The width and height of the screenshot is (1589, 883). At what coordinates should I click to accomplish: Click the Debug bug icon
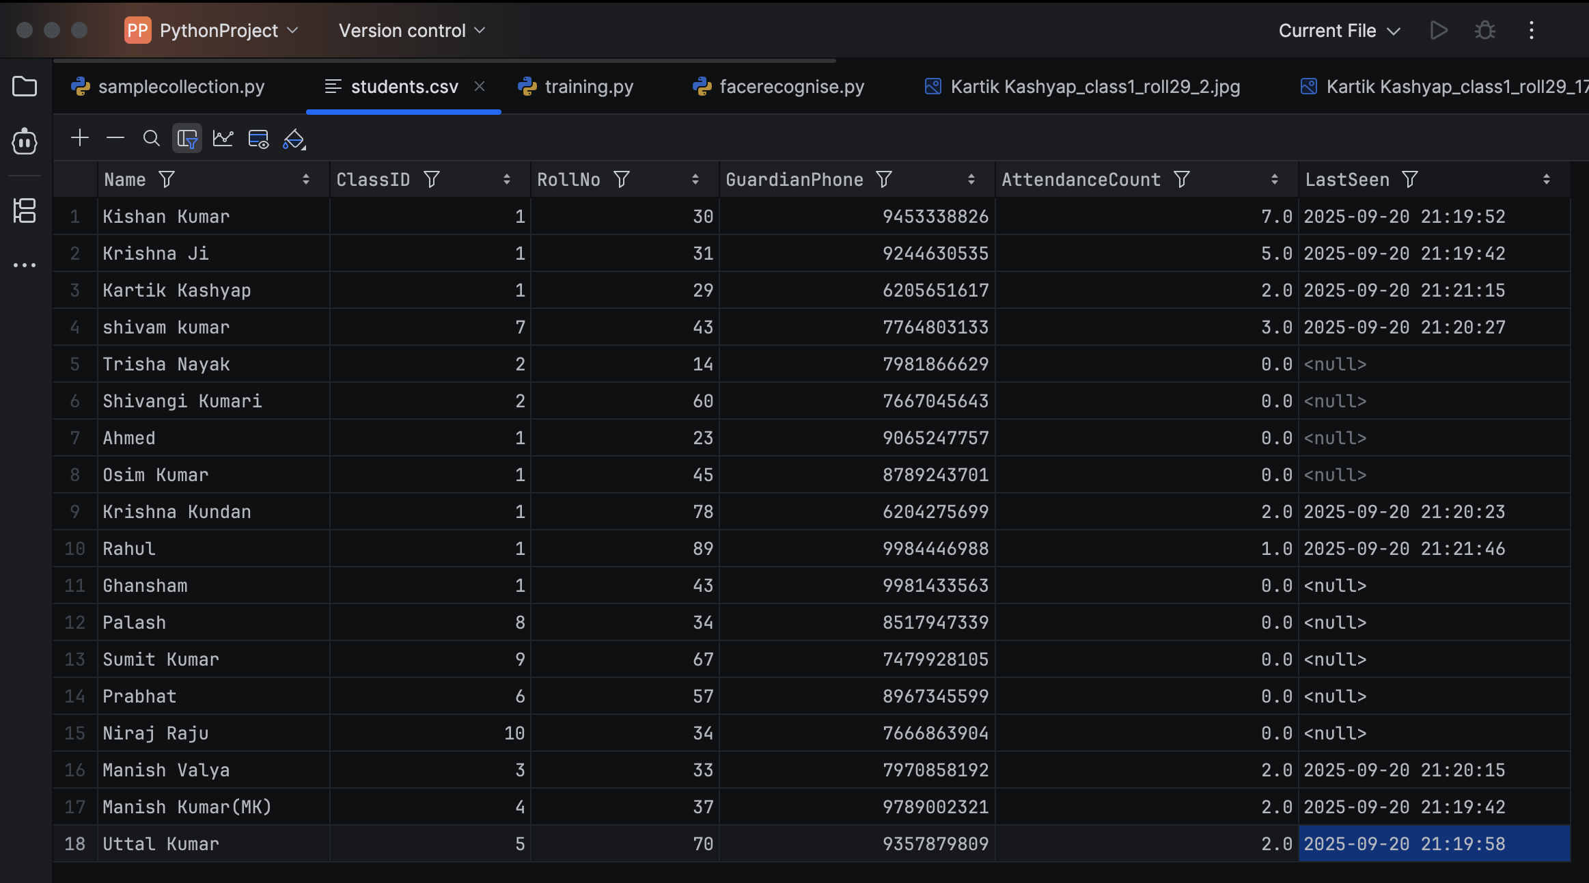click(x=1484, y=31)
